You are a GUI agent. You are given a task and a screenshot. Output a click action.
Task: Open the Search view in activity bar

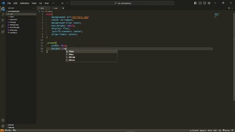coord(3,15)
